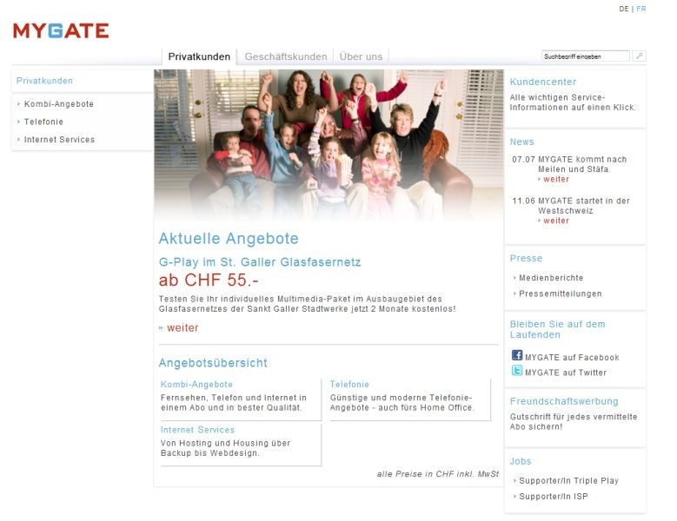Click the Angebotsübersicht heading
Viewport: 677px width, 521px height.
coord(213,363)
